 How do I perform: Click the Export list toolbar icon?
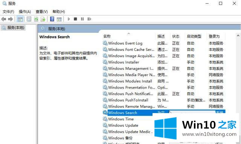43,19
